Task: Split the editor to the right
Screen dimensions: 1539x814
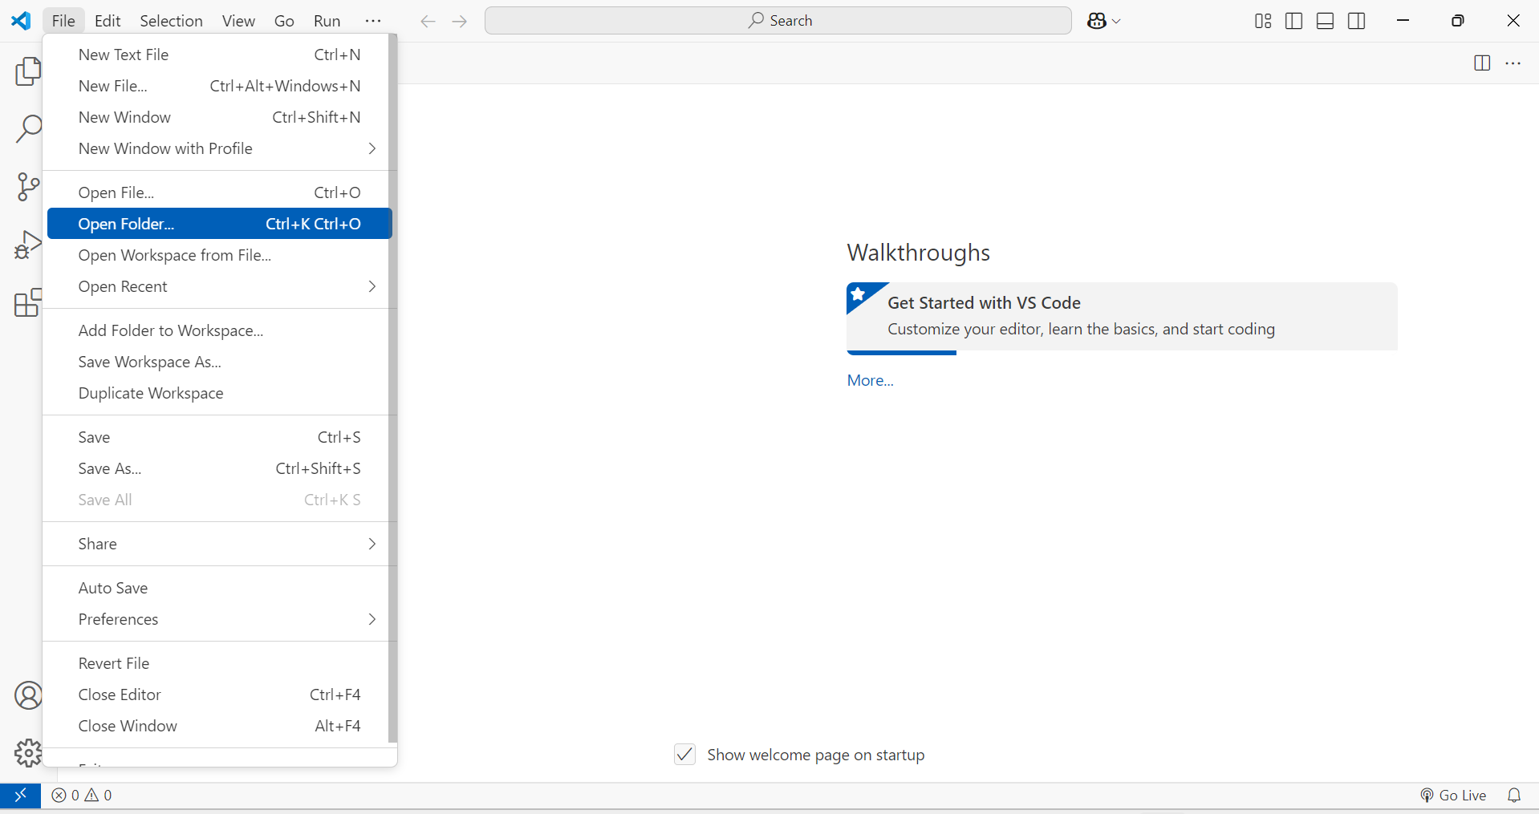Action: (x=1482, y=63)
